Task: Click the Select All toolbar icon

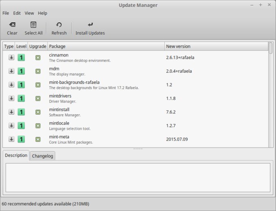Action: (x=33, y=25)
